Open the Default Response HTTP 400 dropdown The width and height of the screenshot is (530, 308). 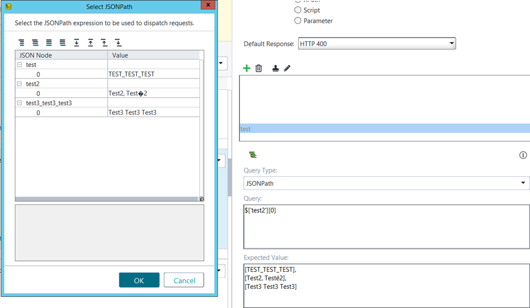point(377,44)
